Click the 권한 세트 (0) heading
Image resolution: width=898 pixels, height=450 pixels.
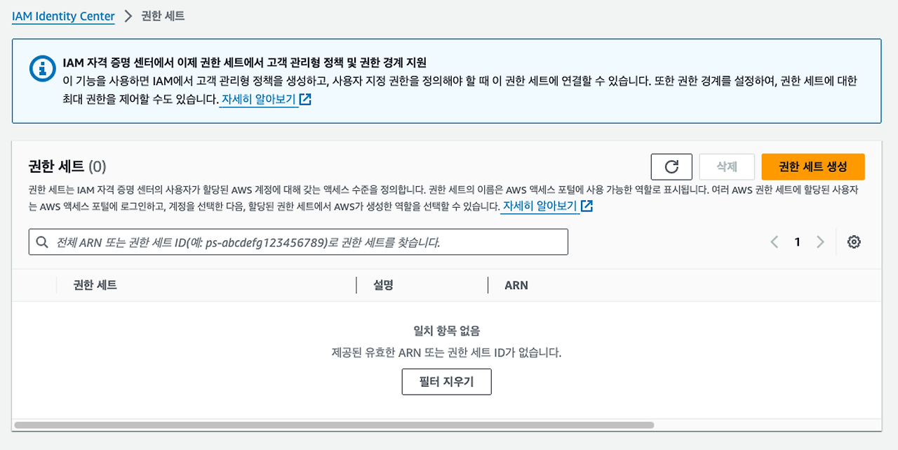pyautogui.click(x=67, y=166)
